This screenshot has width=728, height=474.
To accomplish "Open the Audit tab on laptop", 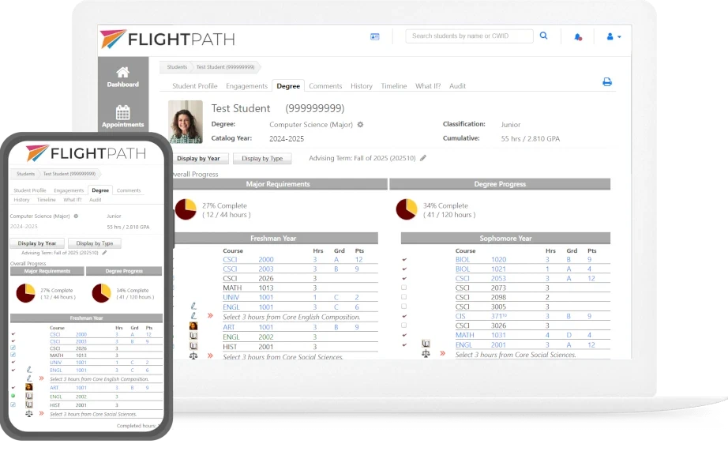I will [x=457, y=86].
